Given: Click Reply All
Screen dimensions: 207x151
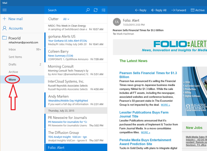Looking at the screenshot, I should (159, 10).
